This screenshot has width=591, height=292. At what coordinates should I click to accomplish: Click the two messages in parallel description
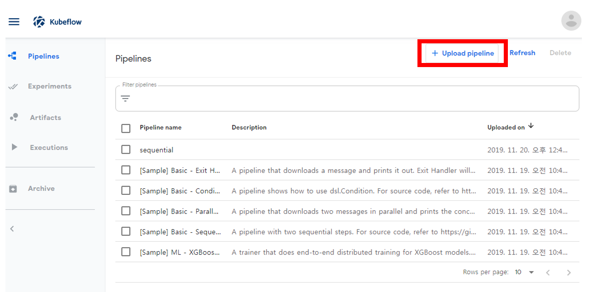[x=354, y=212]
